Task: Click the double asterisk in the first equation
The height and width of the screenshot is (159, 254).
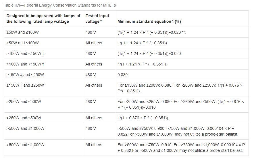Action: tap(183, 33)
